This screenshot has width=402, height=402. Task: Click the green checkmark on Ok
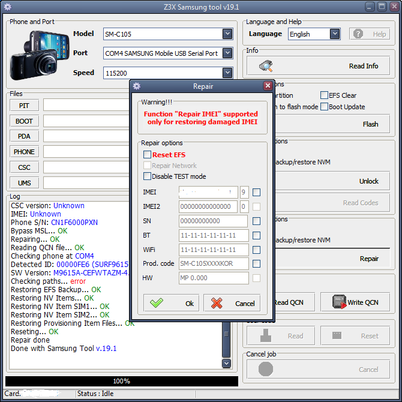coord(157,303)
